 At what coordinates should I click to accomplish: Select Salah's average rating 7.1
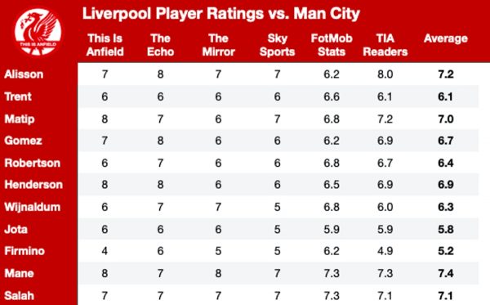click(446, 296)
